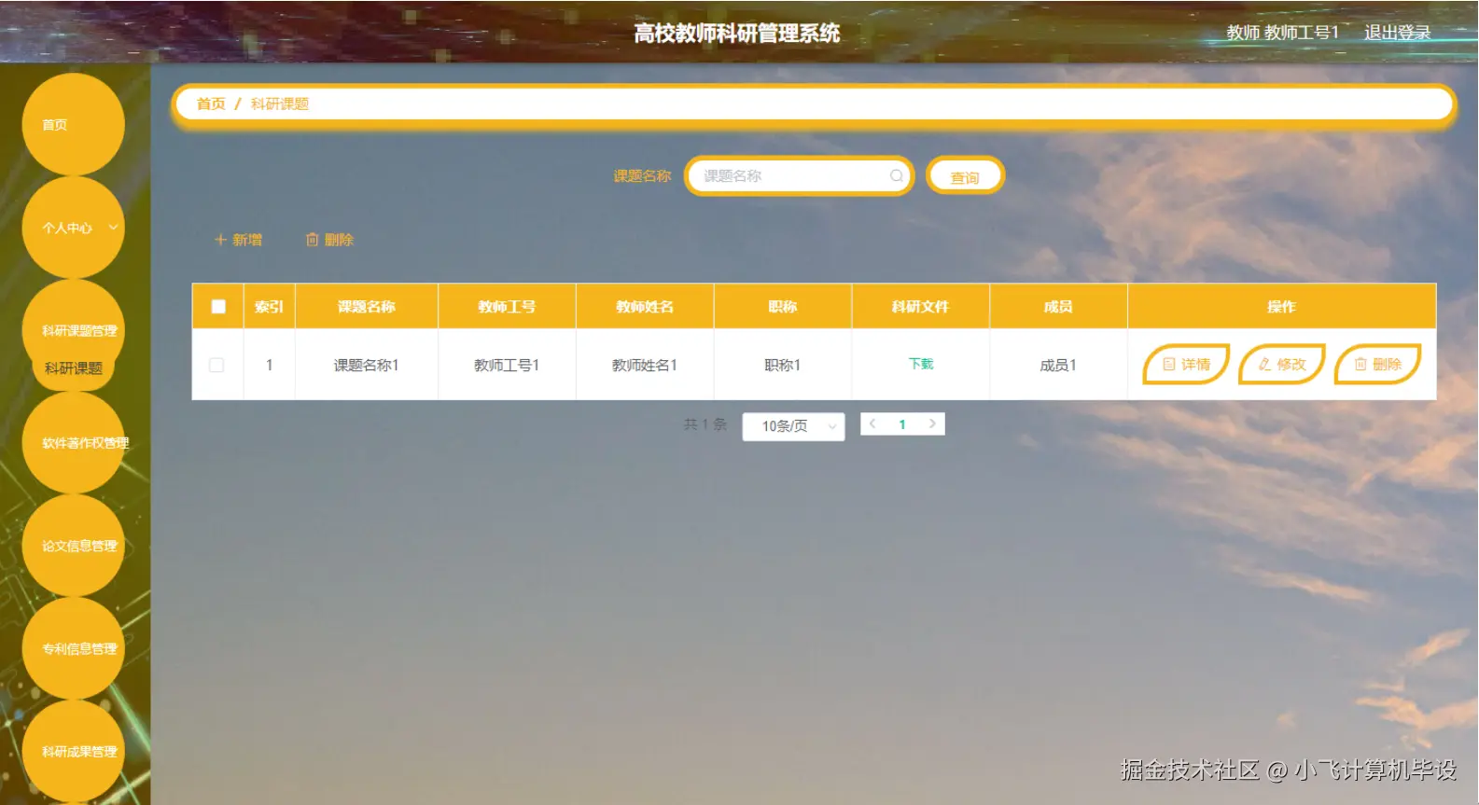Click cell 教师姓名1
Image resolution: width=1479 pixels, height=805 pixels.
[645, 365]
